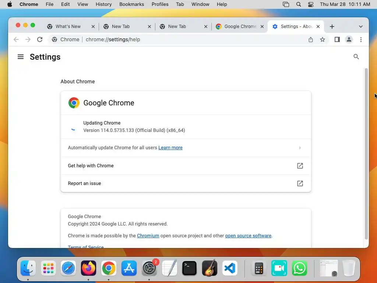Open TextEdit from the dock
Image resolution: width=377 pixels, height=283 pixels.
pyautogui.click(x=169, y=268)
